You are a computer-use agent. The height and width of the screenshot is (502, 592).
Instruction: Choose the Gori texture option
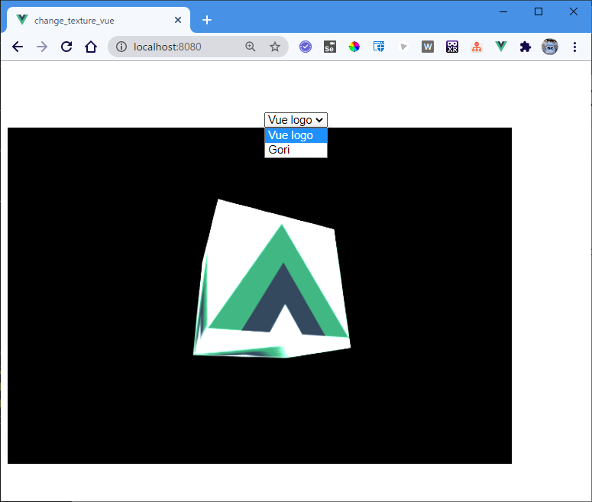pyautogui.click(x=296, y=150)
